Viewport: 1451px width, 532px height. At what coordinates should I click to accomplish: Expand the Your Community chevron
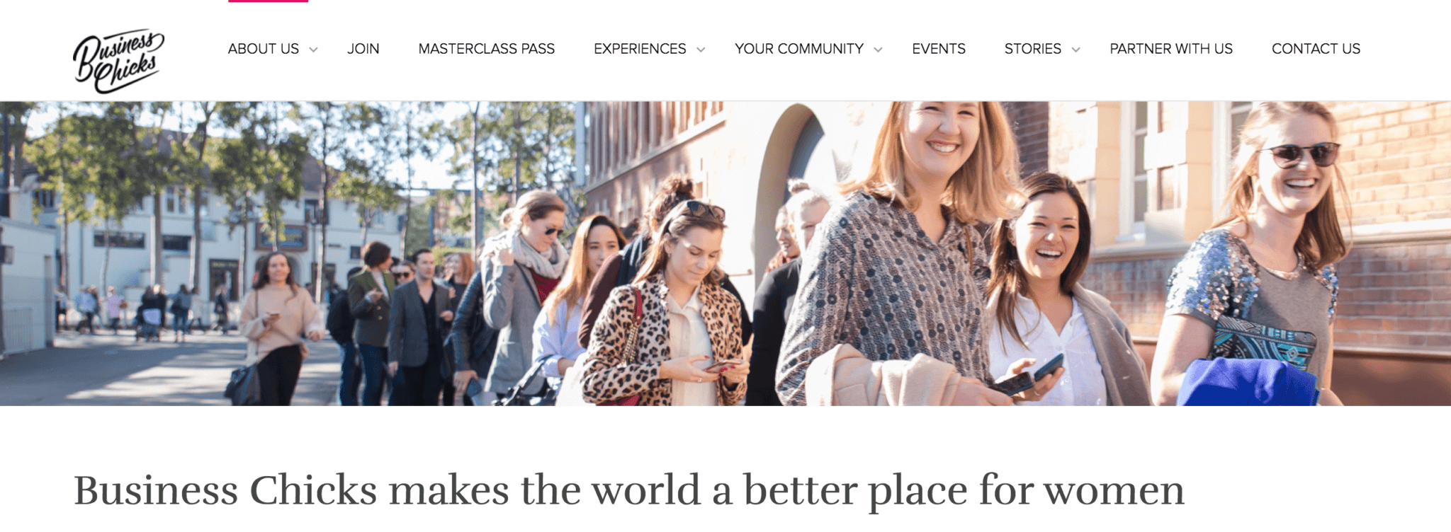pos(878,50)
